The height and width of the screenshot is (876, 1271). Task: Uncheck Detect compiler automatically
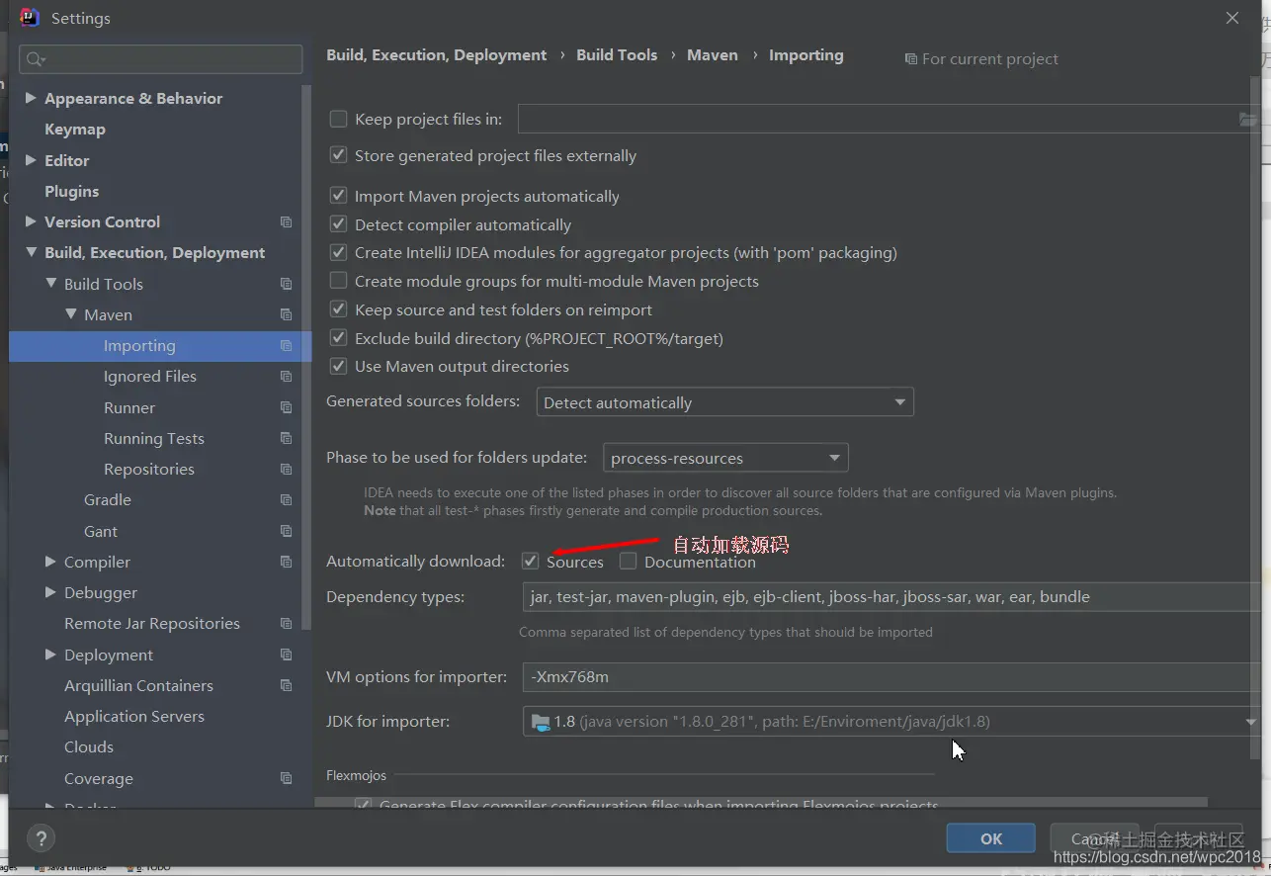click(338, 224)
